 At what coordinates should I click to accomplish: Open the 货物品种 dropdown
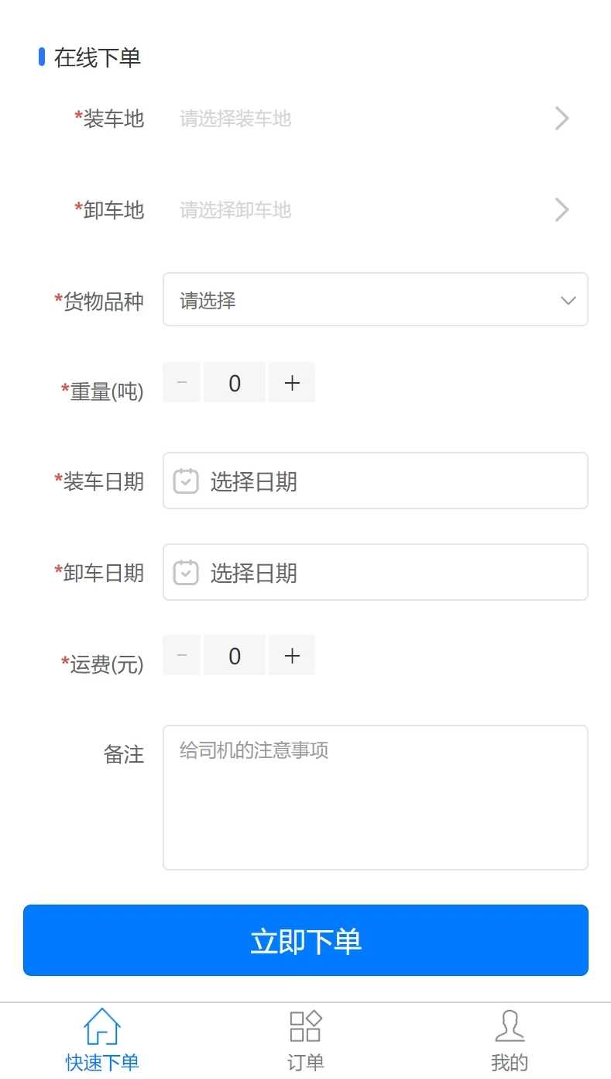(x=375, y=299)
